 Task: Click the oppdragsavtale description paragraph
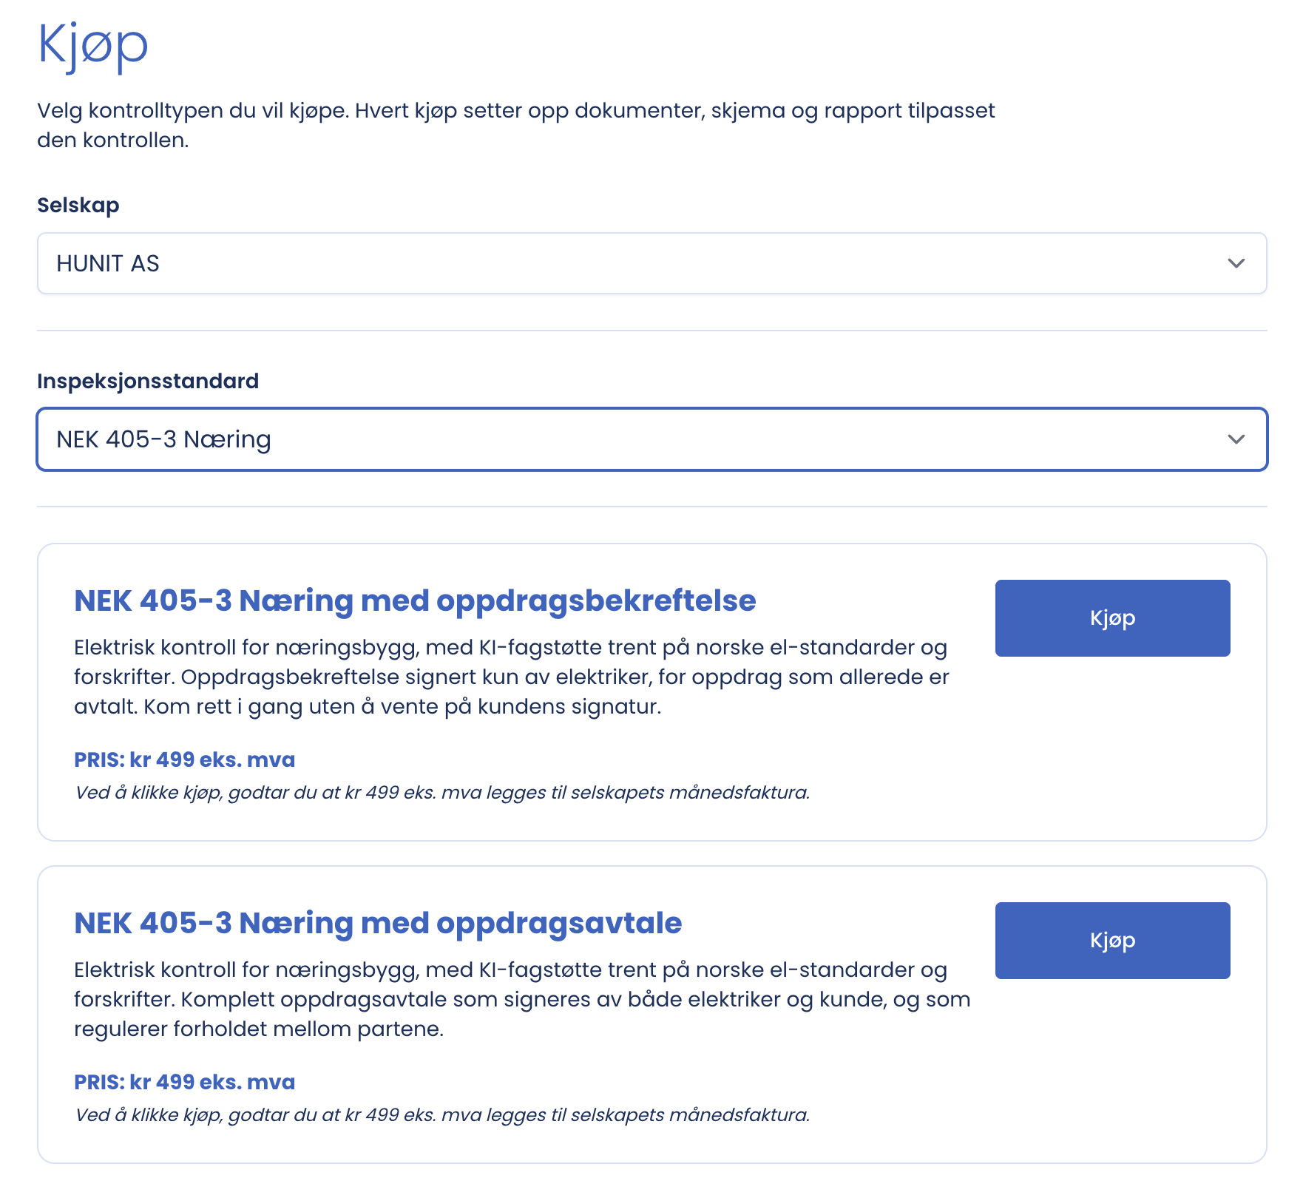tap(522, 999)
